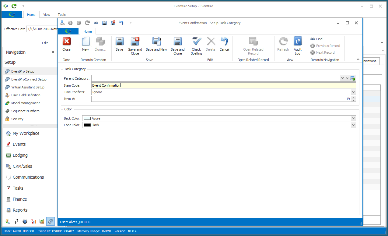Click the Cancel undo-arrow ribbon button

(224, 44)
